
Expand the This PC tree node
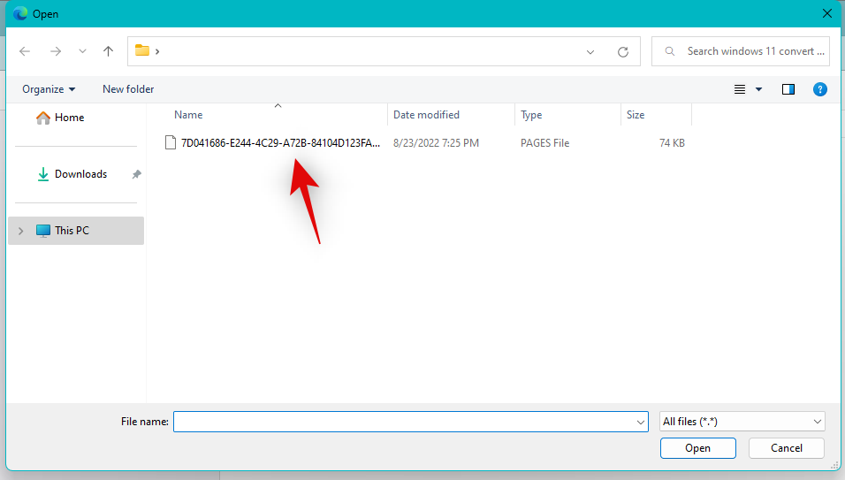[21, 231]
